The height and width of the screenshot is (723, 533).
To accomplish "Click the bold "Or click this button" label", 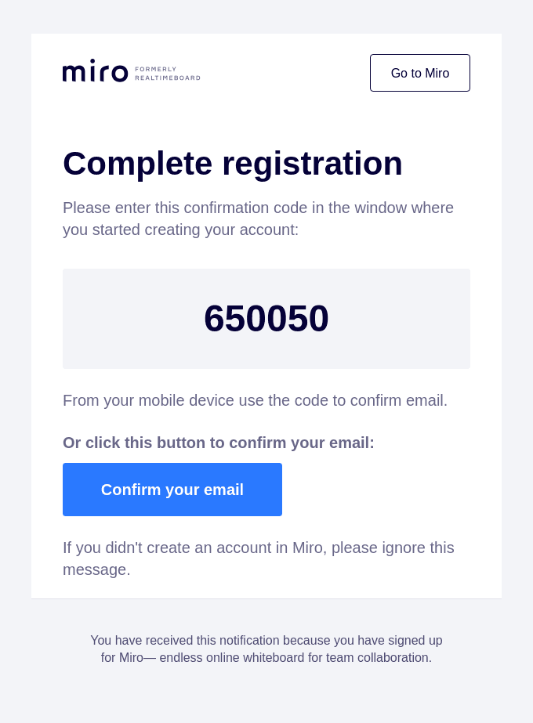I will coord(144,443).
